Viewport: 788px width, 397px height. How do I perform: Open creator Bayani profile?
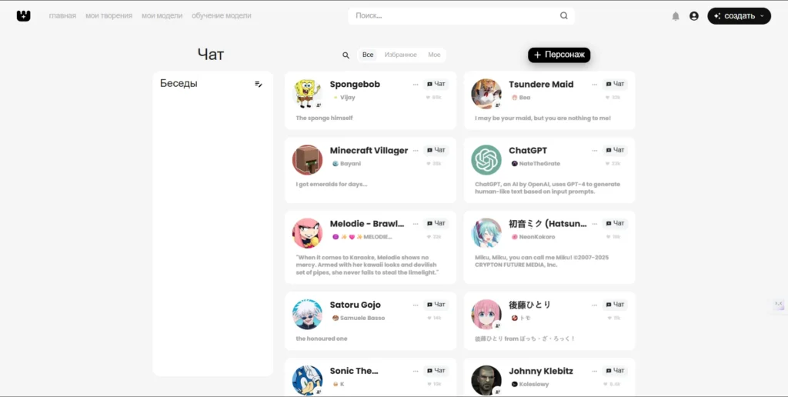(x=347, y=164)
